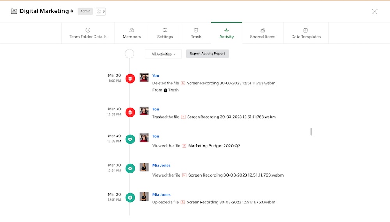Click the video file icon in the Trashed entry
This screenshot has width=390, height=222.
pyautogui.click(x=183, y=117)
